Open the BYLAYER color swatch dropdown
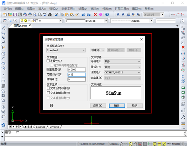Viewport: 187px width, 146px height. pyautogui.click(x=86, y=21)
